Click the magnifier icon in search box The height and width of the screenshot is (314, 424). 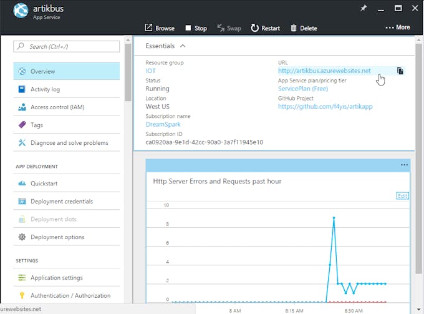coord(21,46)
